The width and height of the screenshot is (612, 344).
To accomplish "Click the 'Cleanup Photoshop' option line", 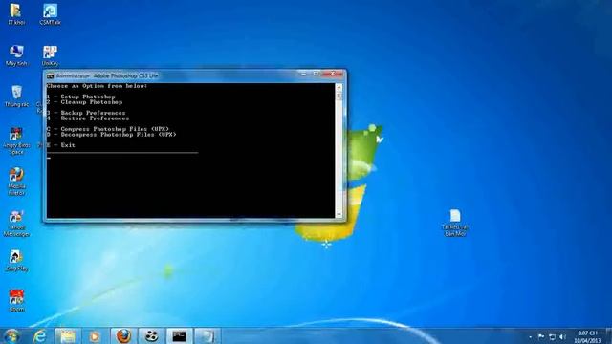I will coord(84,102).
